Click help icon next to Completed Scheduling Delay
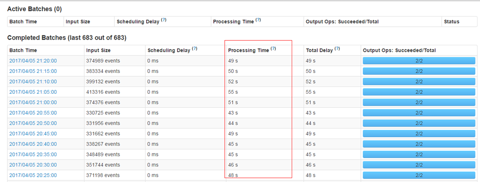 (x=194, y=49)
